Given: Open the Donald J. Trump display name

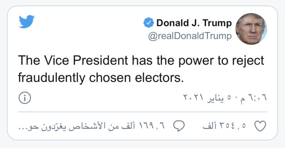Looking at the screenshot, I should (x=194, y=23).
